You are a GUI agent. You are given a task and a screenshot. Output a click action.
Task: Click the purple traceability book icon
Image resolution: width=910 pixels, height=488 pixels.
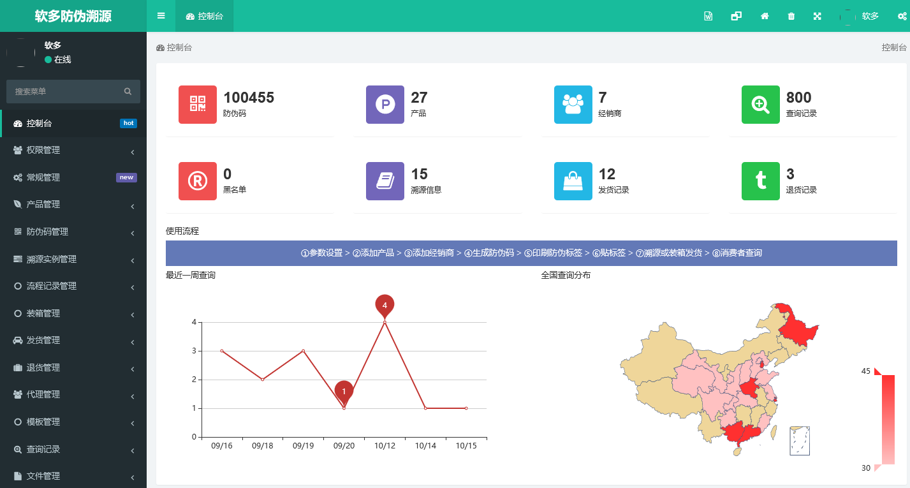pos(385,181)
